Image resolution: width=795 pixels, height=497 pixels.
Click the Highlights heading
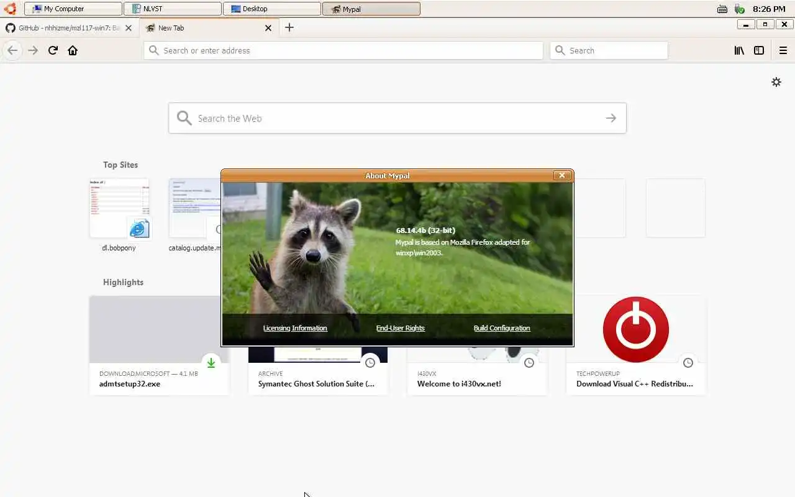point(123,282)
